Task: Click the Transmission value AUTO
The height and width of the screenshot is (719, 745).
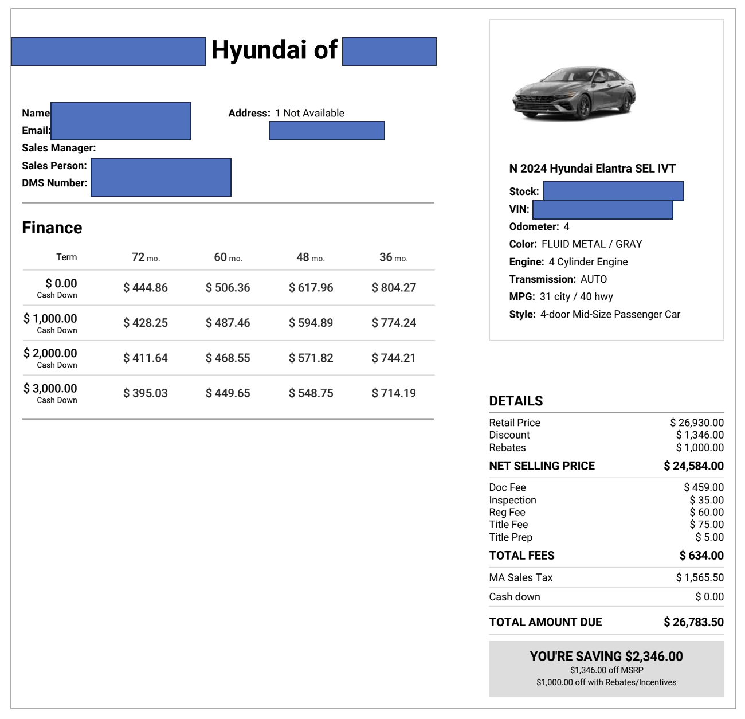Action: coord(594,279)
